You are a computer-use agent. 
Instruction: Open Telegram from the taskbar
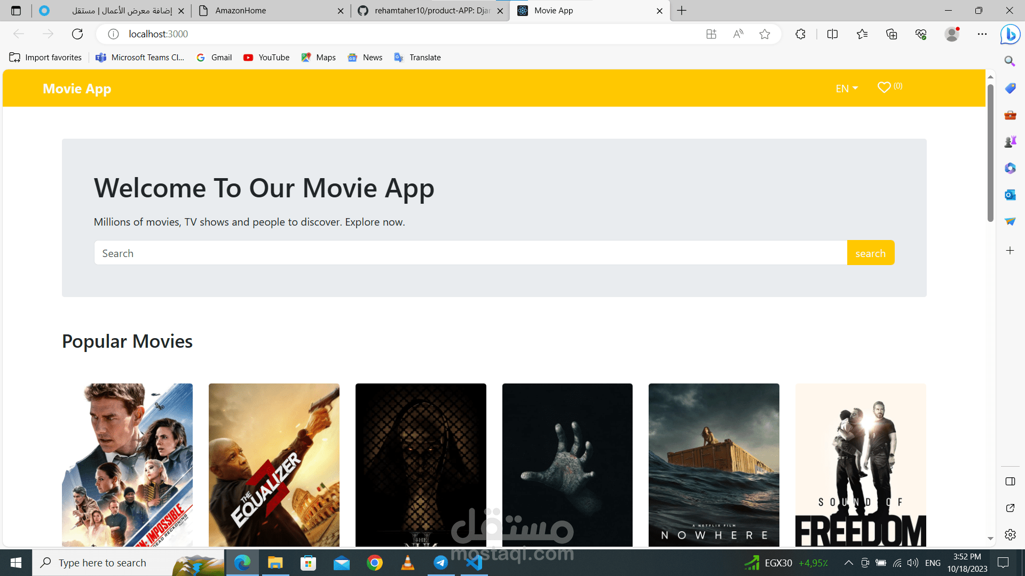tap(440, 563)
